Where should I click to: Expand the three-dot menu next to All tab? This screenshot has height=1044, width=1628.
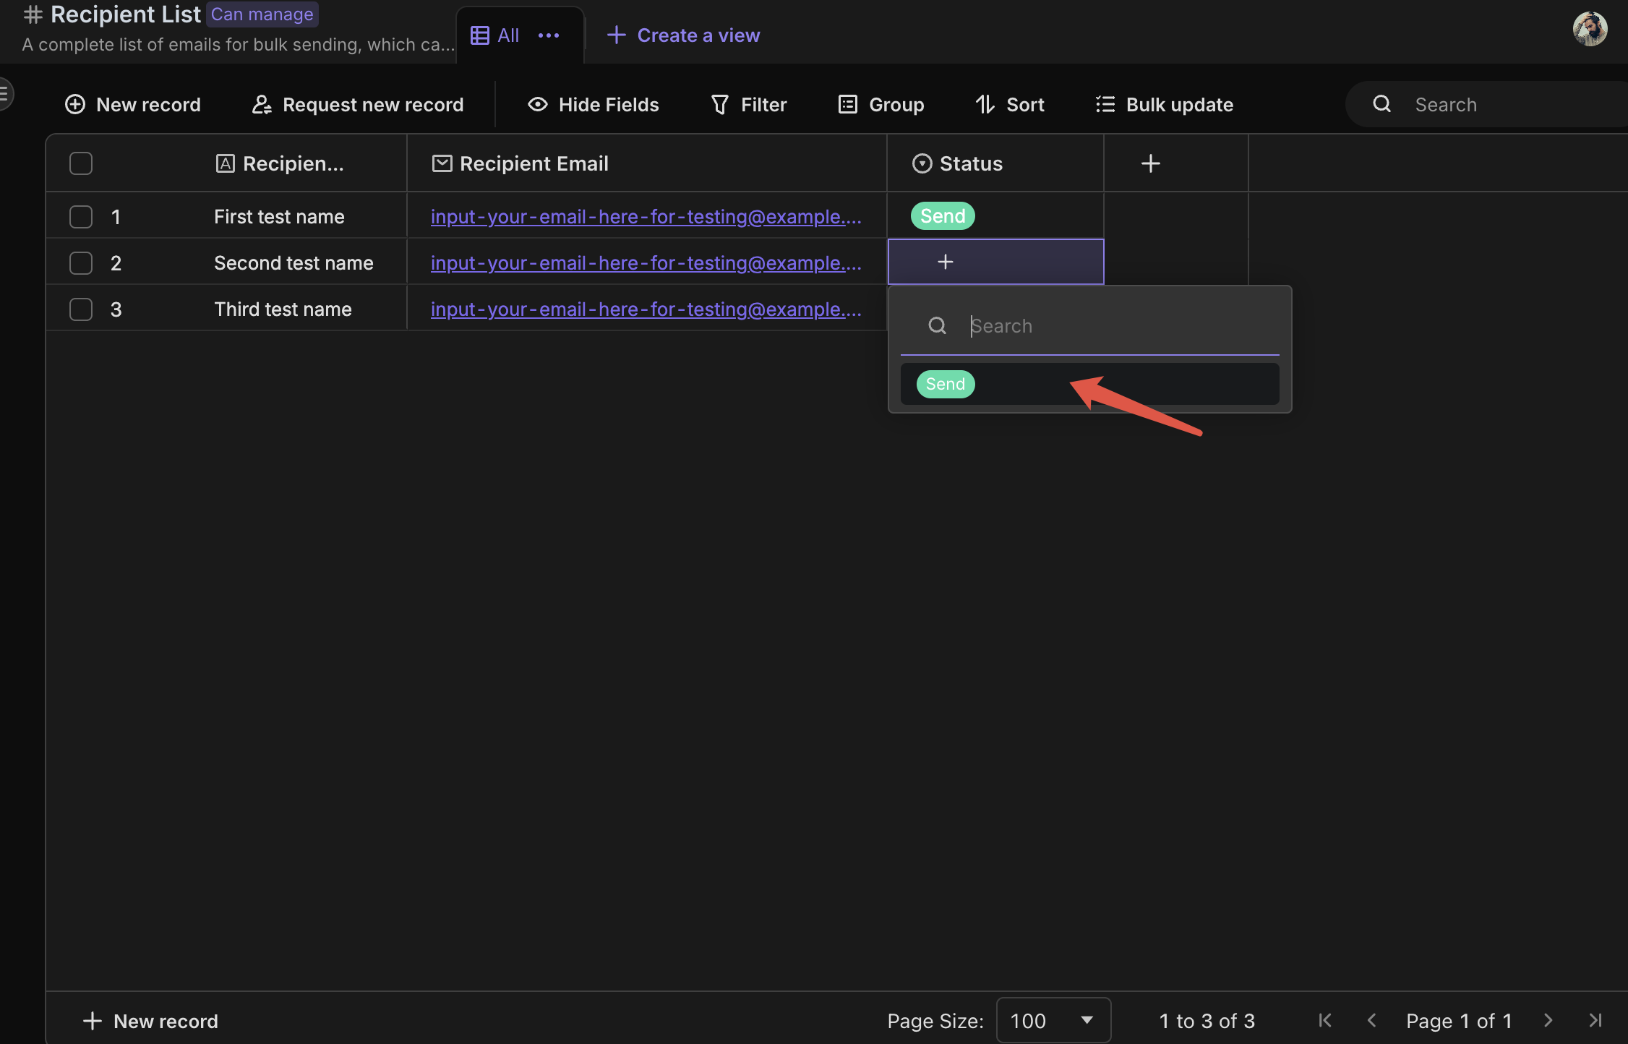pyautogui.click(x=548, y=35)
